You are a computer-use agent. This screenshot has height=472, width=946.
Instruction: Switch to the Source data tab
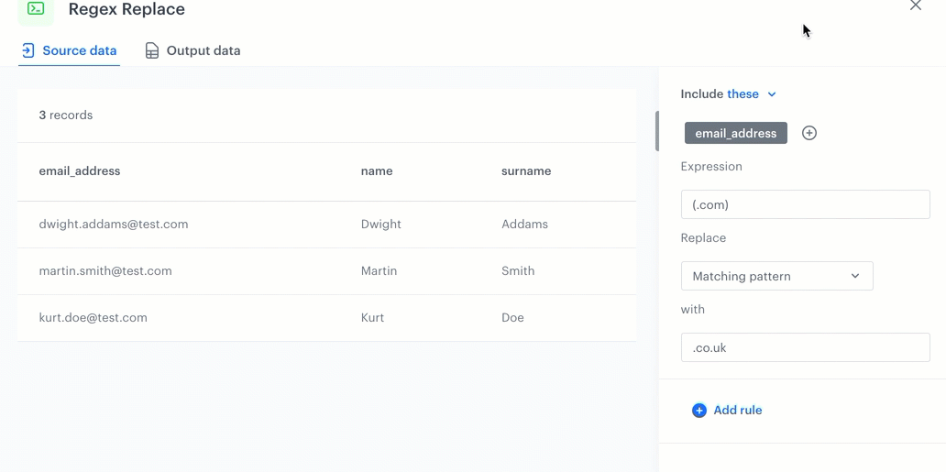70,50
